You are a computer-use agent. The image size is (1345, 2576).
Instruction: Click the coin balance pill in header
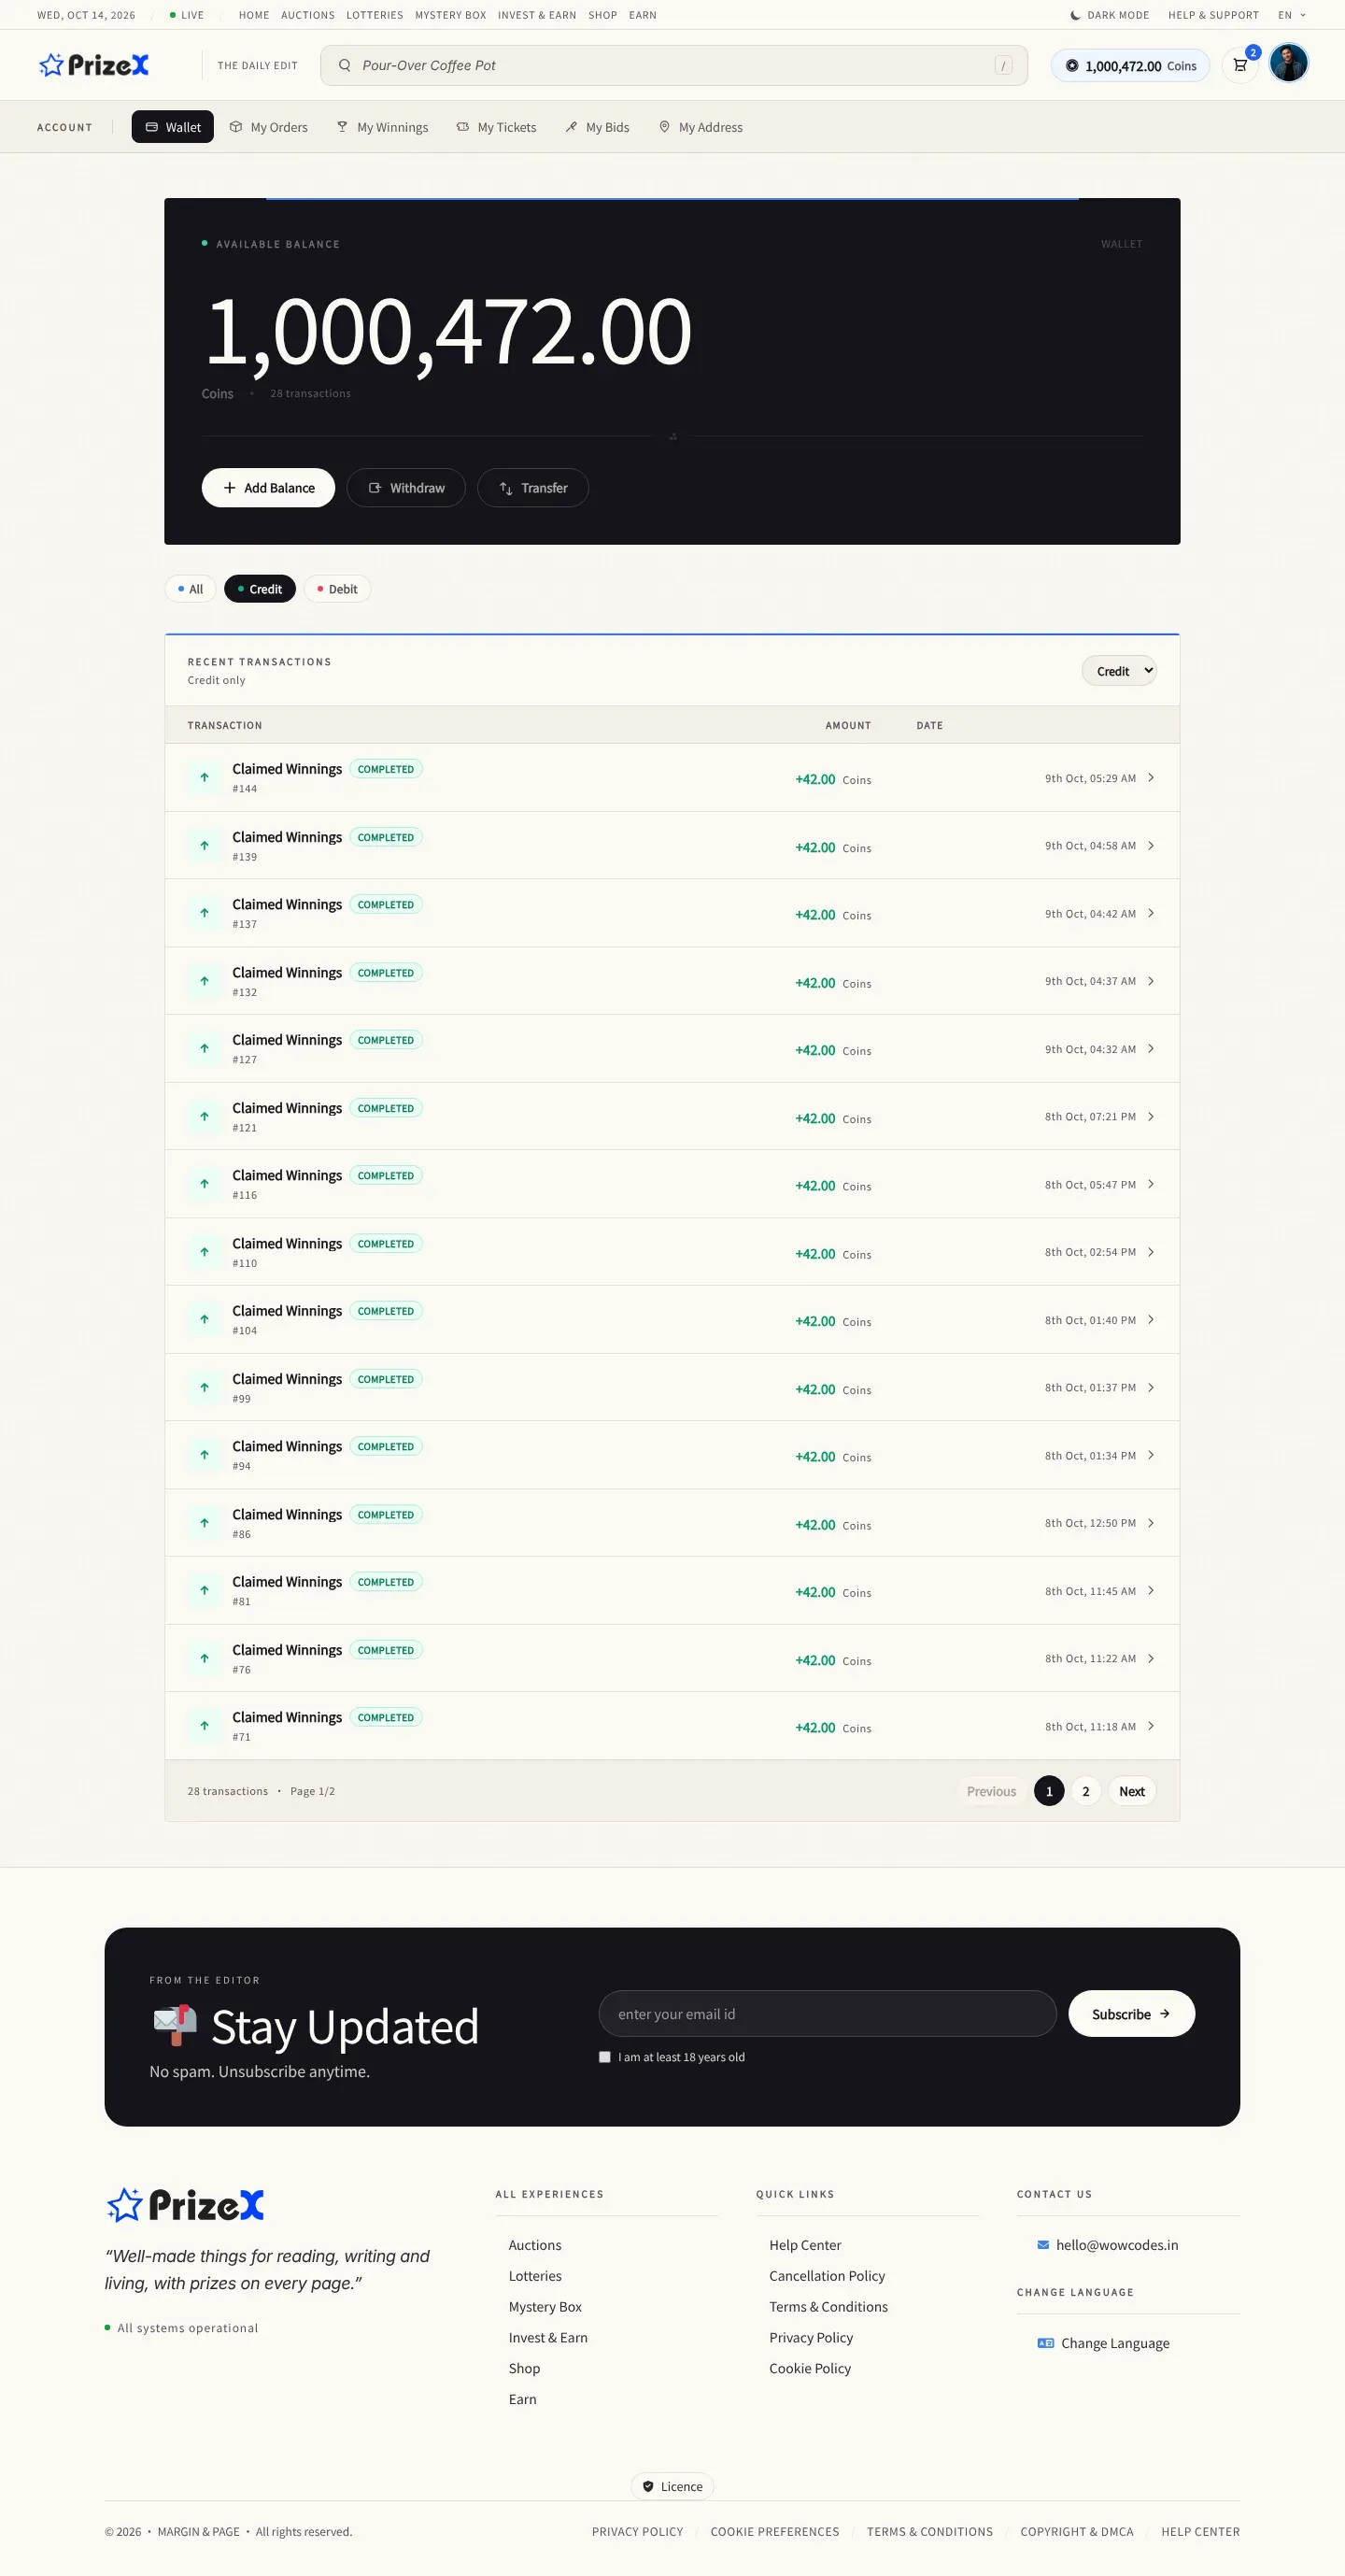coord(1130,66)
